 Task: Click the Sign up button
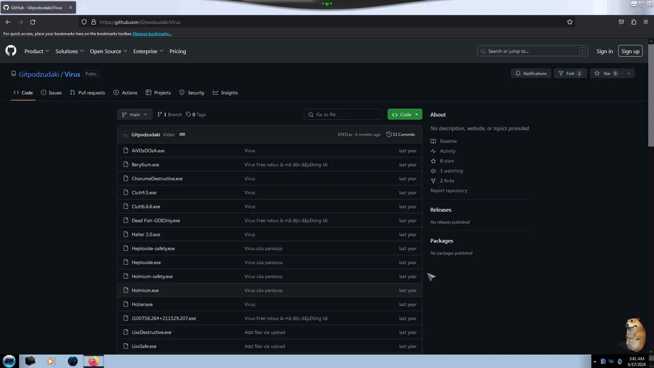pos(630,51)
